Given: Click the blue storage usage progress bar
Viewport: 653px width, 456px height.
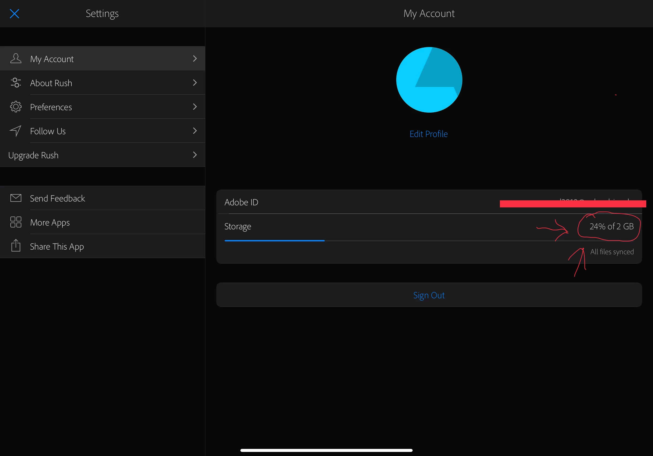Looking at the screenshot, I should point(274,241).
